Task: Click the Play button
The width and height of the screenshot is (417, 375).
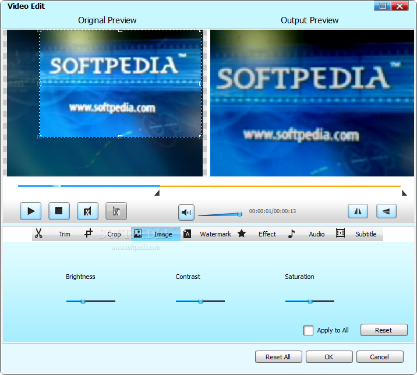Action: pyautogui.click(x=31, y=211)
